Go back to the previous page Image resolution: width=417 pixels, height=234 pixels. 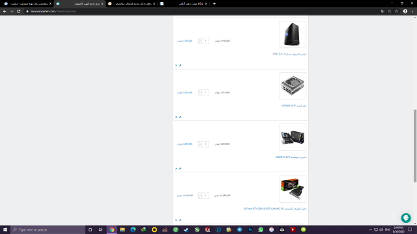pyautogui.click(x=5, y=11)
